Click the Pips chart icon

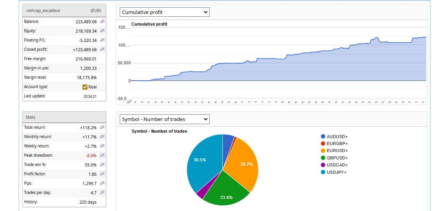(102, 183)
